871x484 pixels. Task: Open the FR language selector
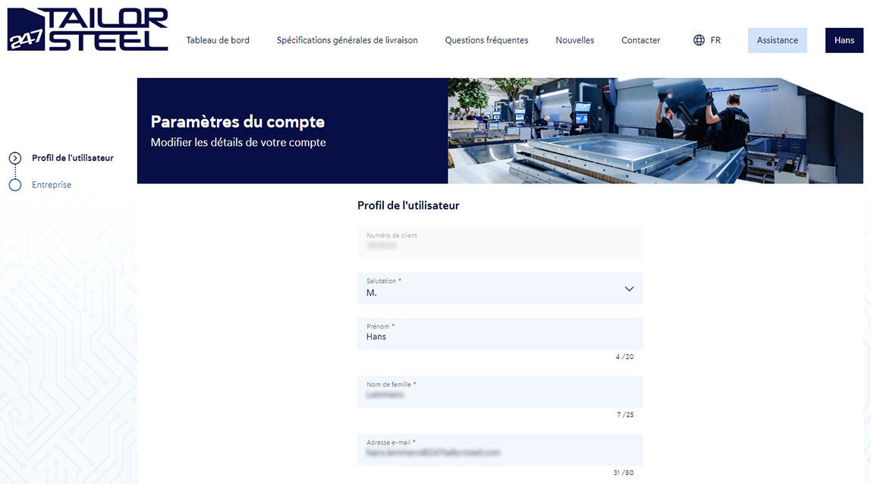pyautogui.click(x=715, y=40)
